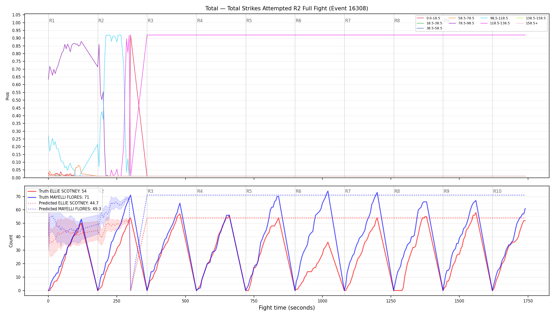Select the 58.5-78.5 legend entry

tap(461, 18)
